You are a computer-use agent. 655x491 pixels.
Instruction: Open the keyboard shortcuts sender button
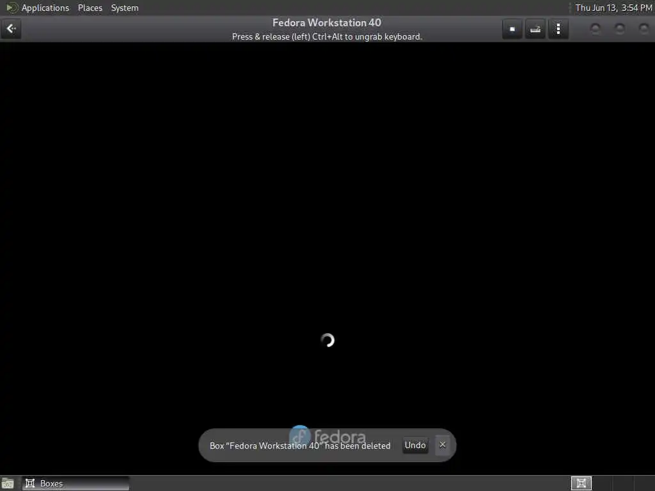(535, 29)
